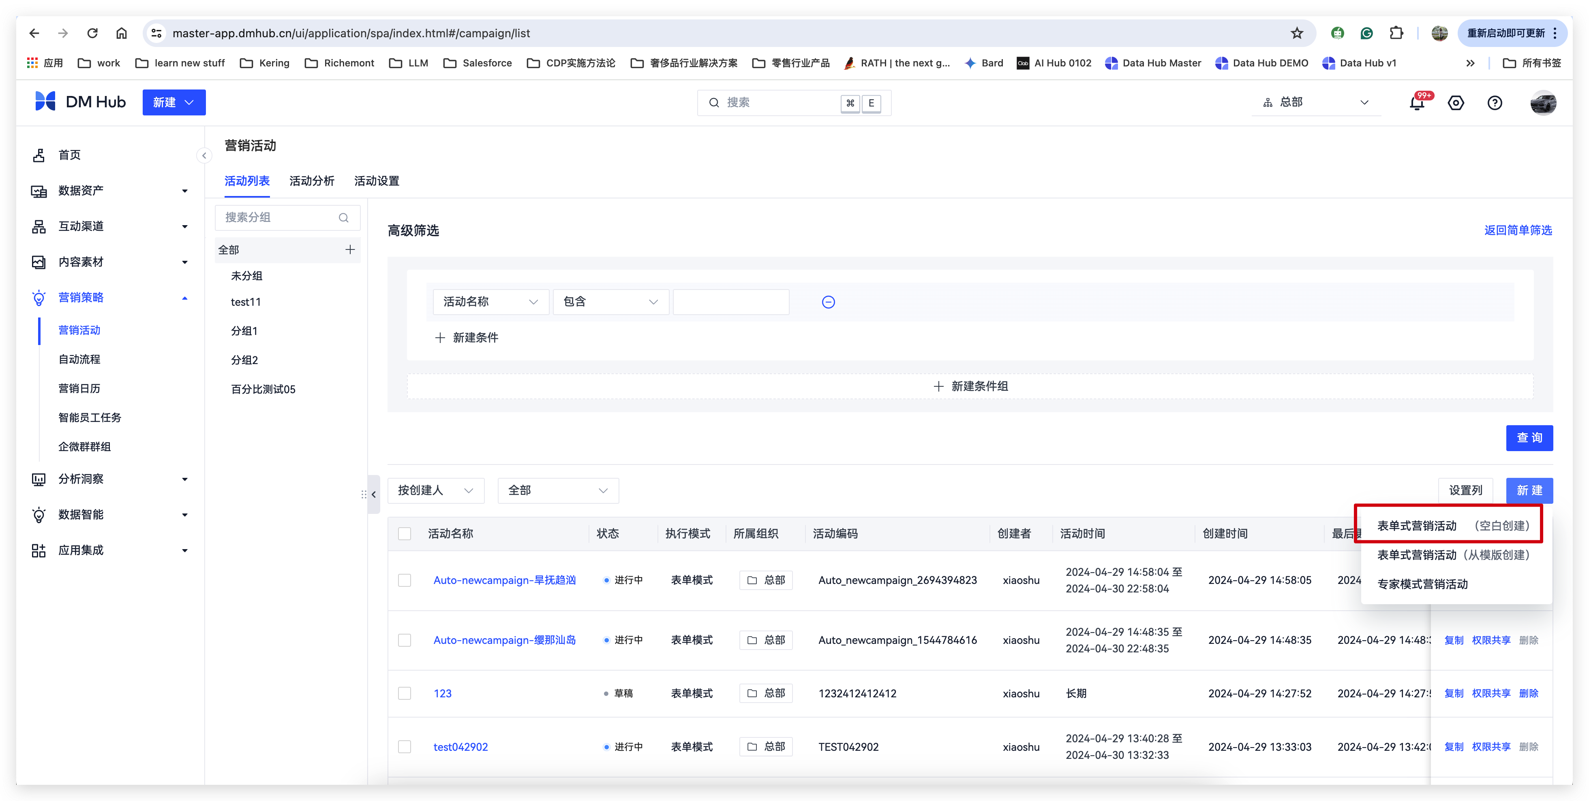Image resolution: width=1589 pixels, height=801 pixels.
Task: Open the Data Hub DEMO bookmark
Action: 1261,63
